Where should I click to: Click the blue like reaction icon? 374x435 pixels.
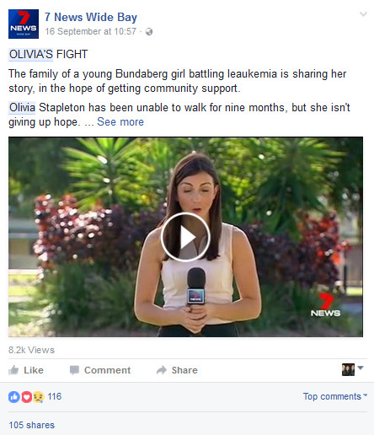tap(13, 397)
